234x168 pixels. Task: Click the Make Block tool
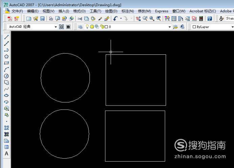click(6, 115)
